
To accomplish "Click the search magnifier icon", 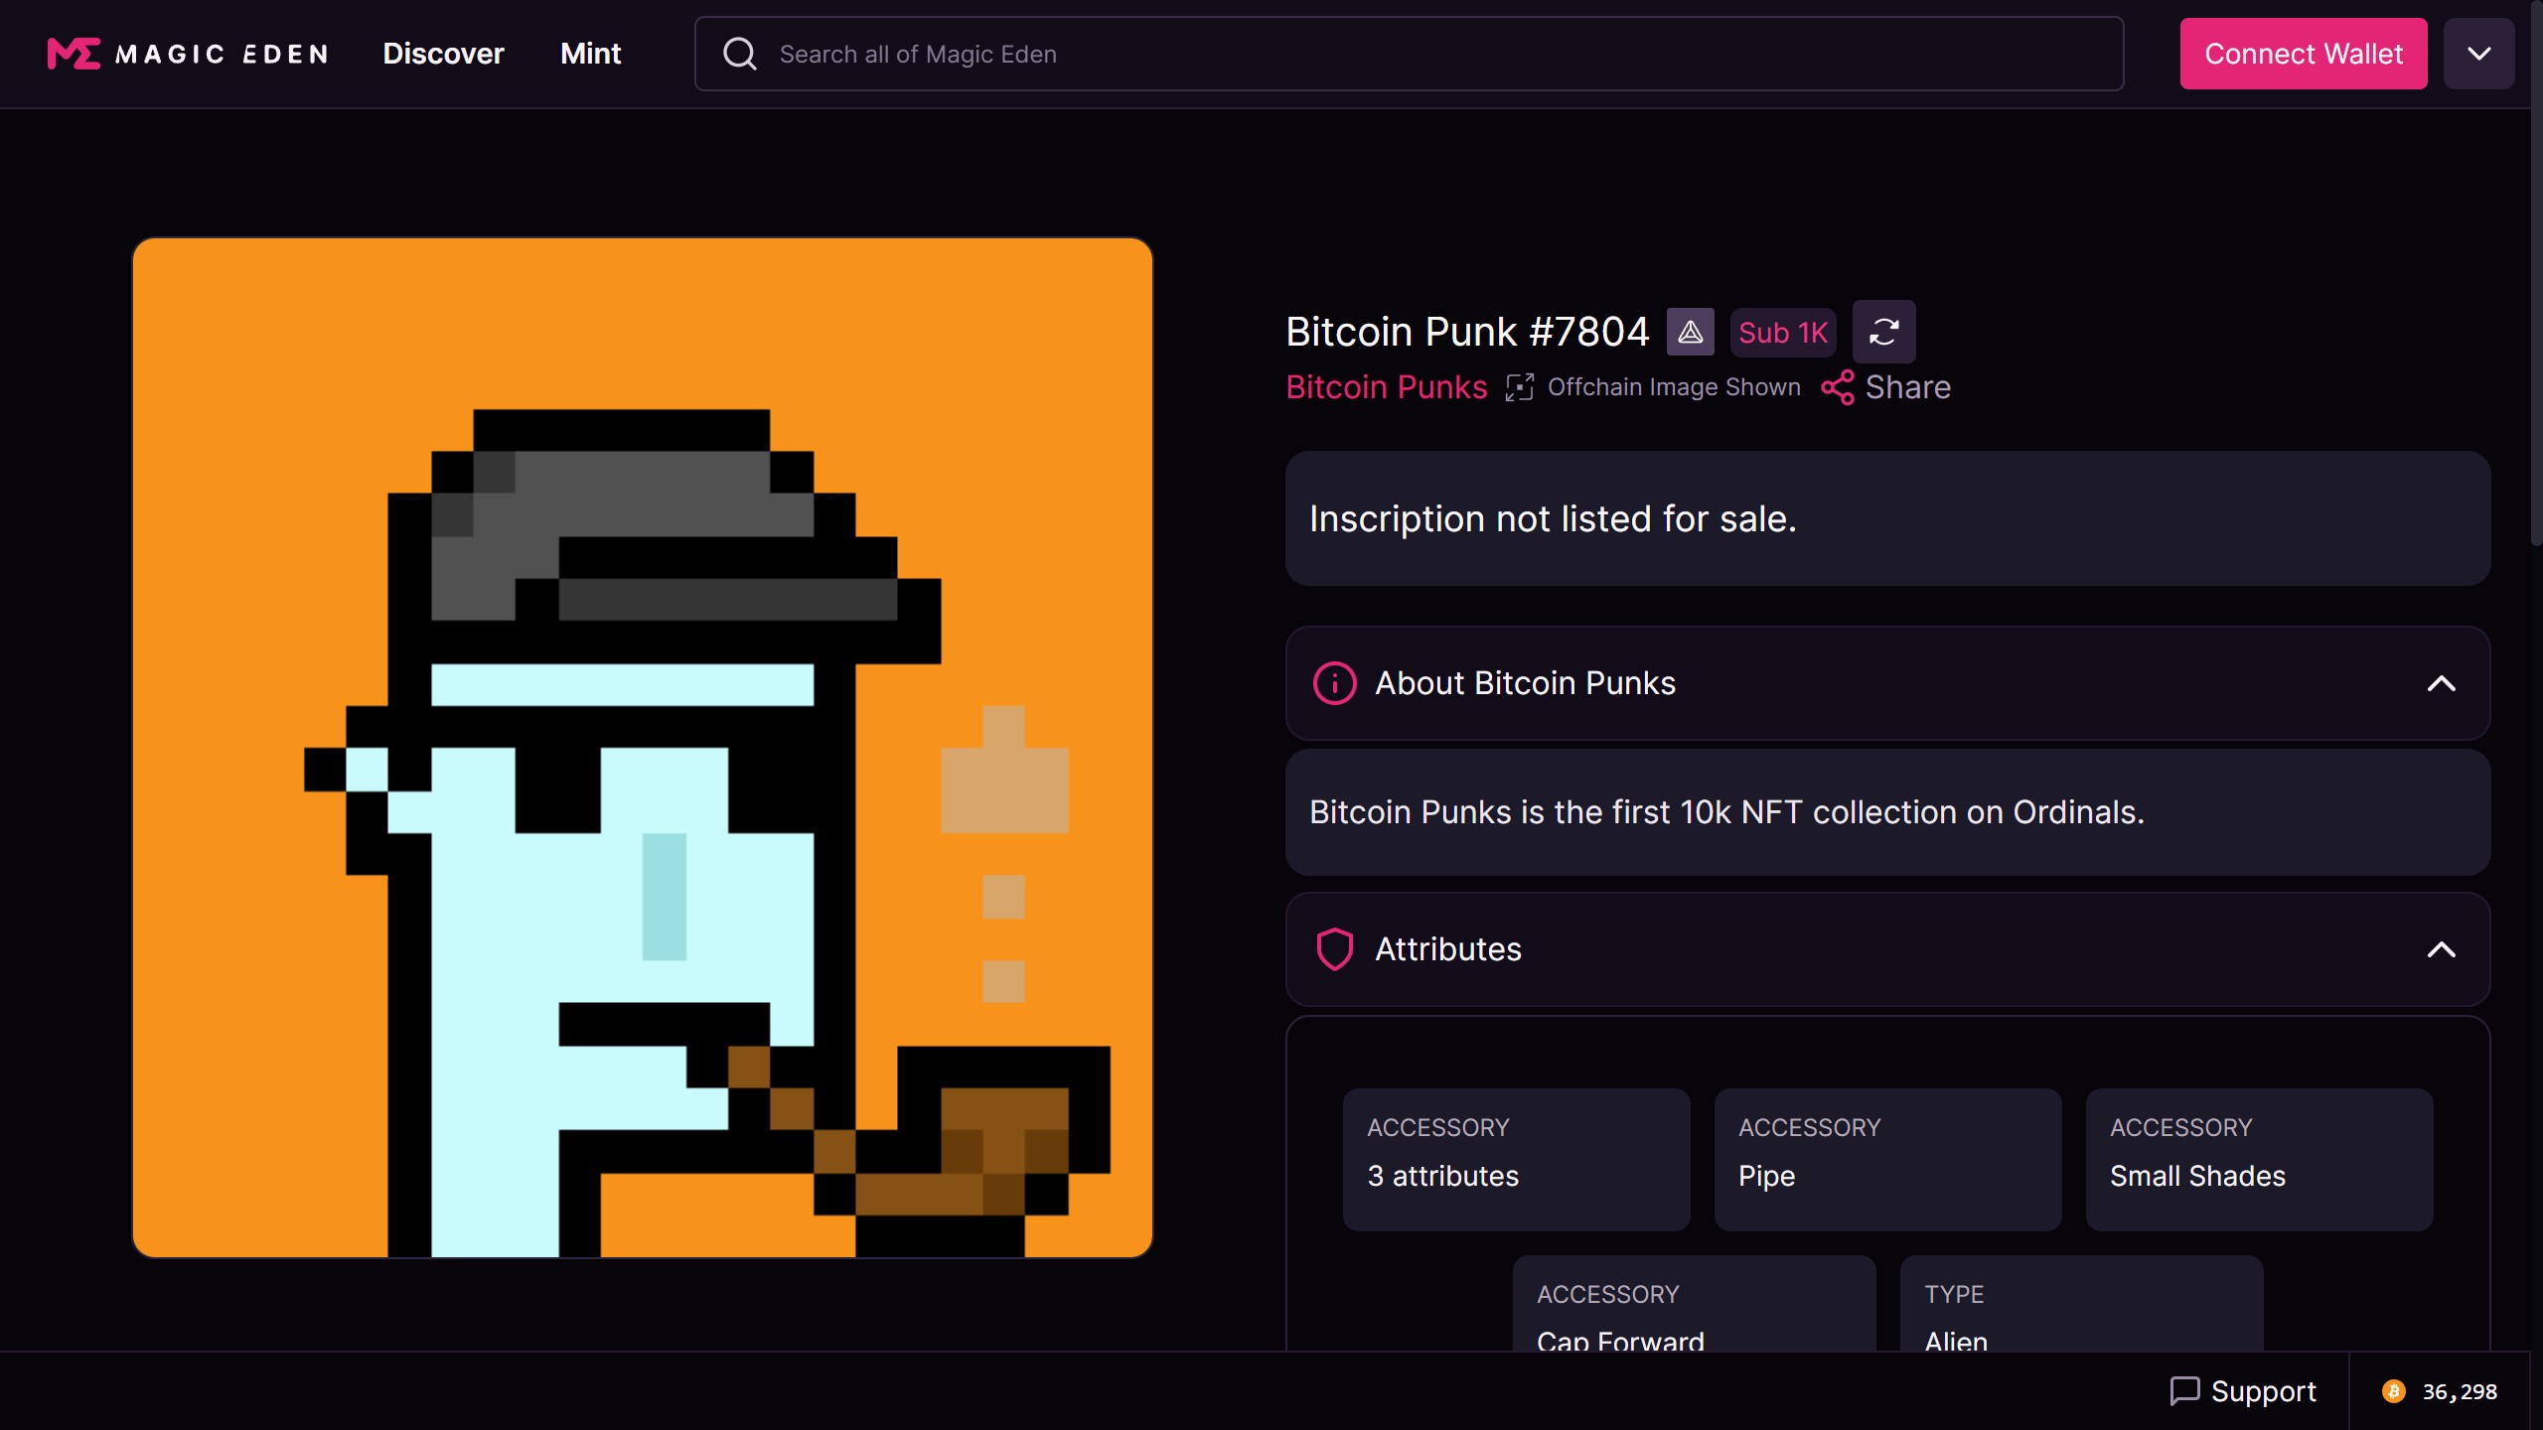I will coord(739,54).
